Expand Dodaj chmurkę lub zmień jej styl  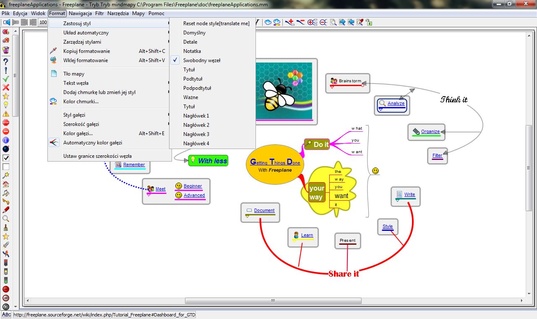coord(109,92)
